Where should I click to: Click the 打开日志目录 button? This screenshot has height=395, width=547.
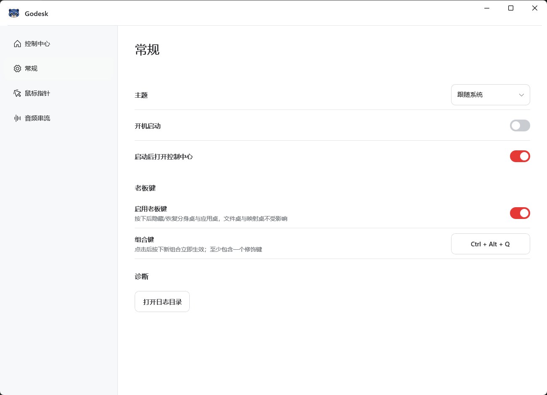(x=162, y=302)
